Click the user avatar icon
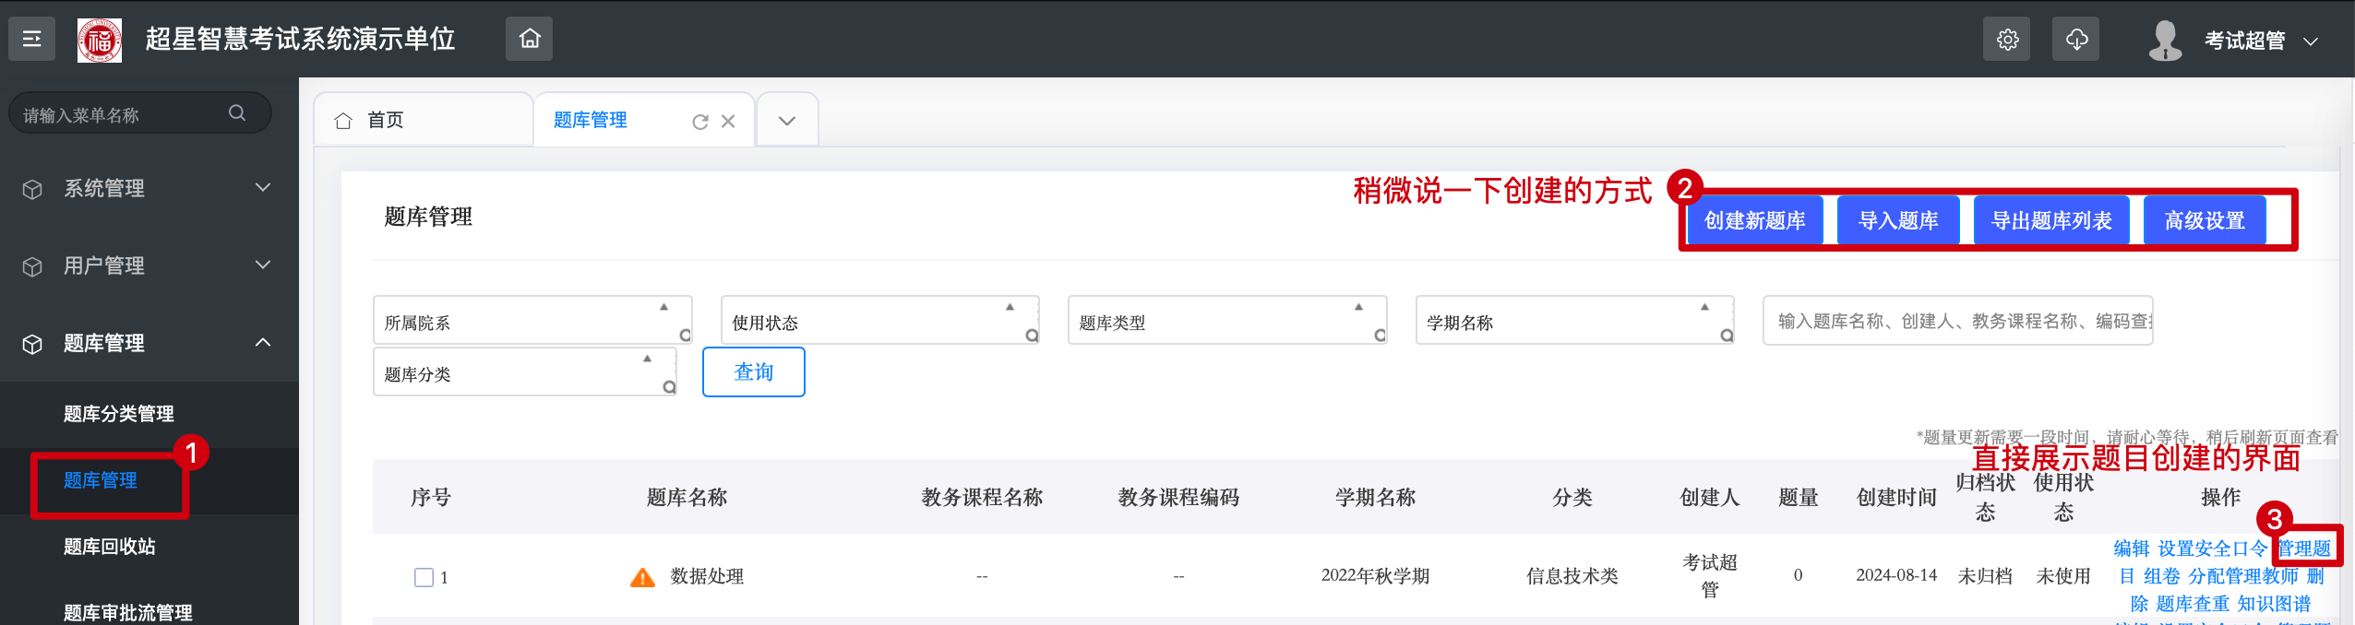Screen dimensions: 2355x625 click(x=2165, y=41)
